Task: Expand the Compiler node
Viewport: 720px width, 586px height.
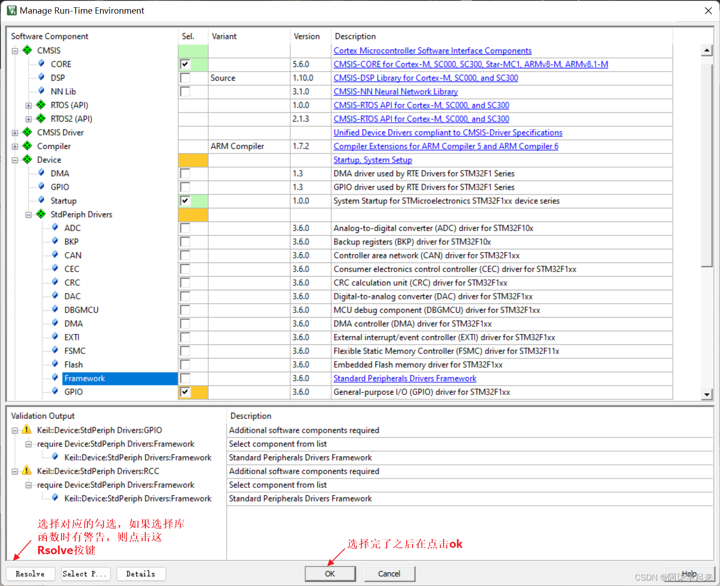Action: point(15,146)
